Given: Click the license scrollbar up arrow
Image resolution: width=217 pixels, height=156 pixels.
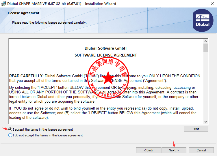Looking at the screenshot, I should pos(205,41).
